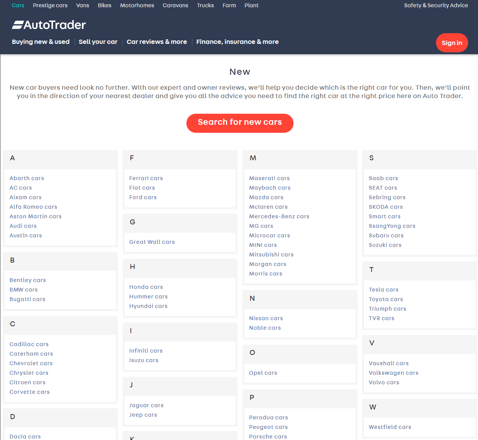
Task: Open Finance, insurance & more menu
Action: click(x=237, y=42)
